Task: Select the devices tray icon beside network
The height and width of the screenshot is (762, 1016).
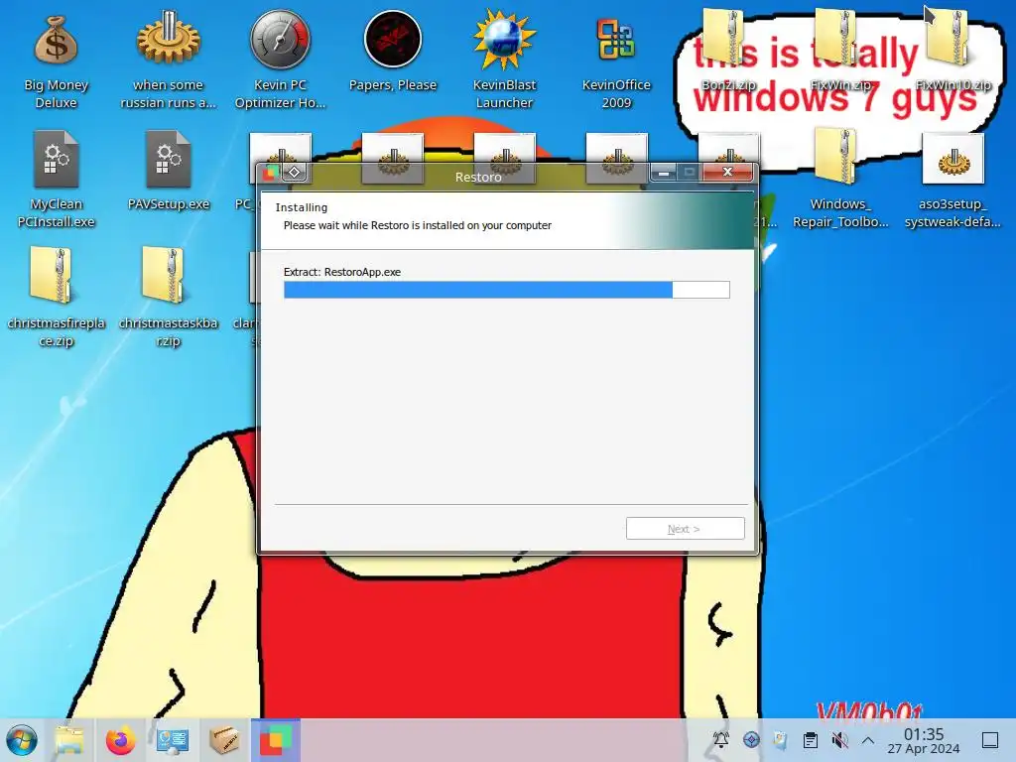Action: pyautogui.click(x=780, y=739)
